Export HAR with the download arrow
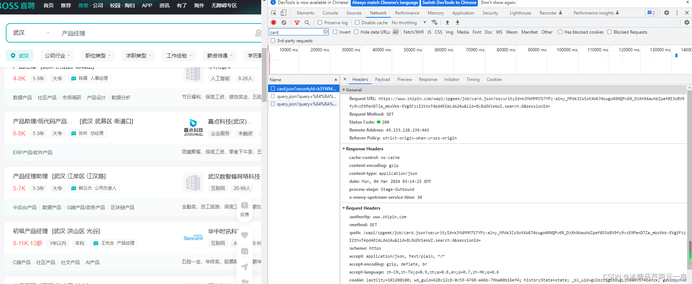Image resolution: width=692 pixels, height=284 pixels. coord(458,22)
